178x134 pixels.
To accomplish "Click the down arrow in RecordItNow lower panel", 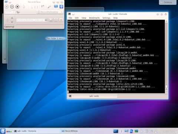I will click(12, 22).
